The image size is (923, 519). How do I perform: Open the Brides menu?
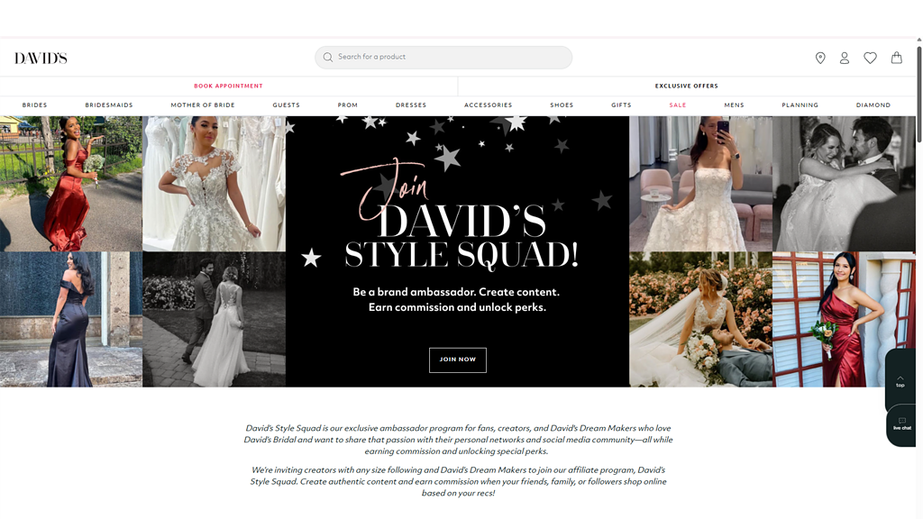pos(34,105)
